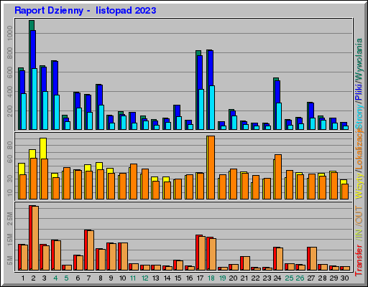Click the 800 value on top chart axis
This screenshot has height=287, width=368.
10,53
